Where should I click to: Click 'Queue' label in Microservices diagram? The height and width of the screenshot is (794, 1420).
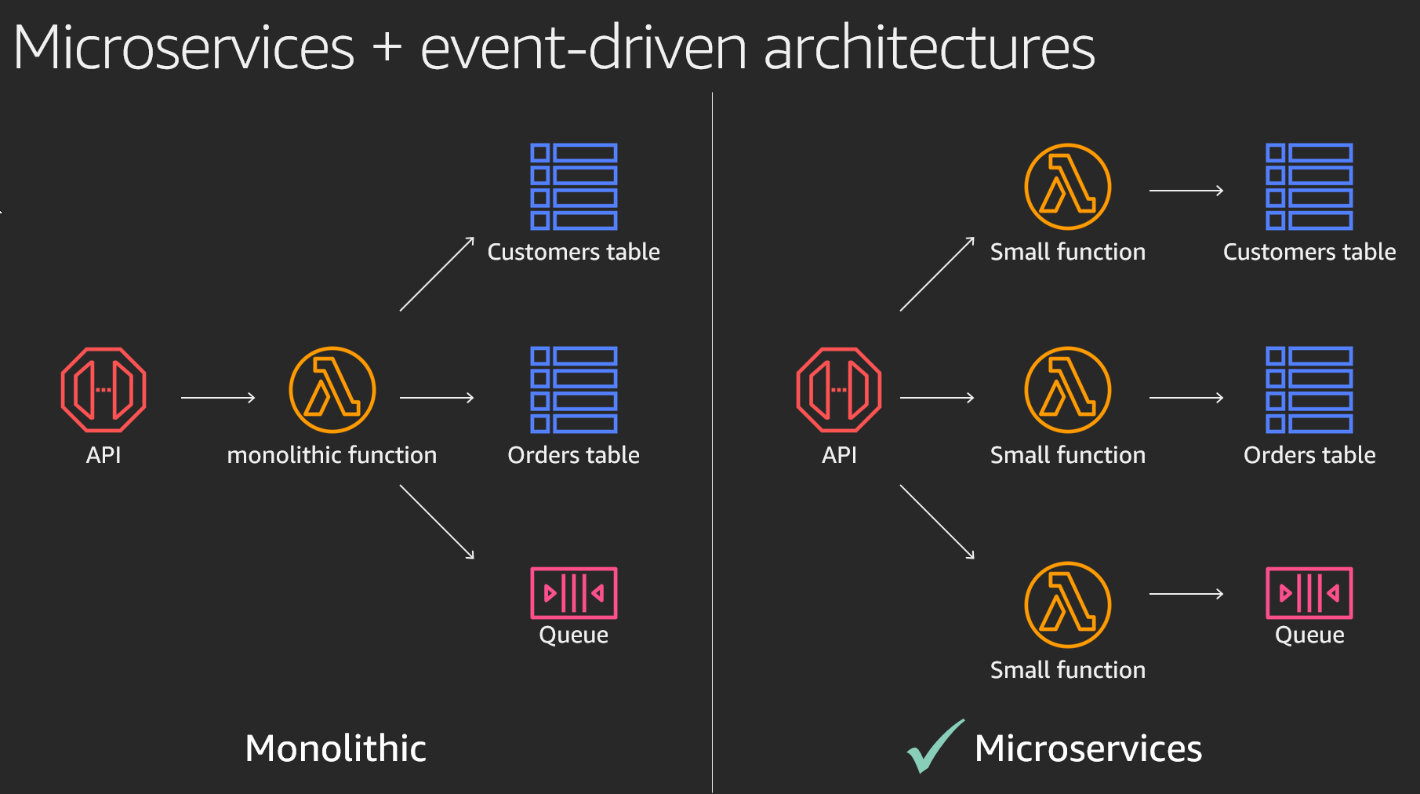point(1309,635)
